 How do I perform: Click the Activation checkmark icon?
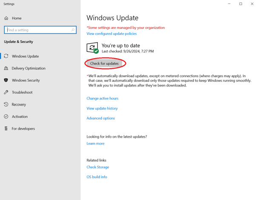(6, 117)
